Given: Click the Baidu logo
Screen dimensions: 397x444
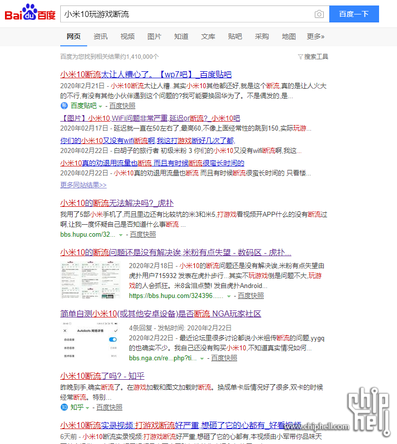Looking at the screenshot, I should (30, 13).
